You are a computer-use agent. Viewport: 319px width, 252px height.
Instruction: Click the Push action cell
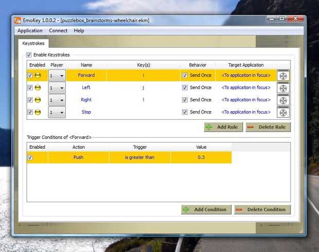[x=78, y=157]
